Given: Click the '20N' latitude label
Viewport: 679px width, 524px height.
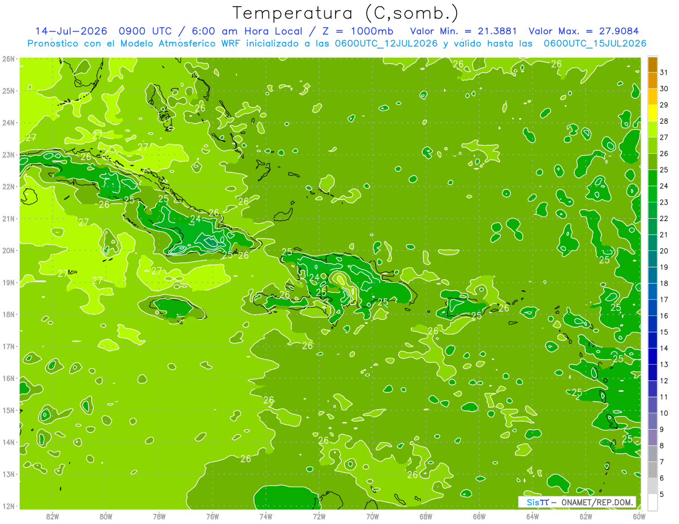Looking at the screenshot, I should pyautogui.click(x=8, y=250).
